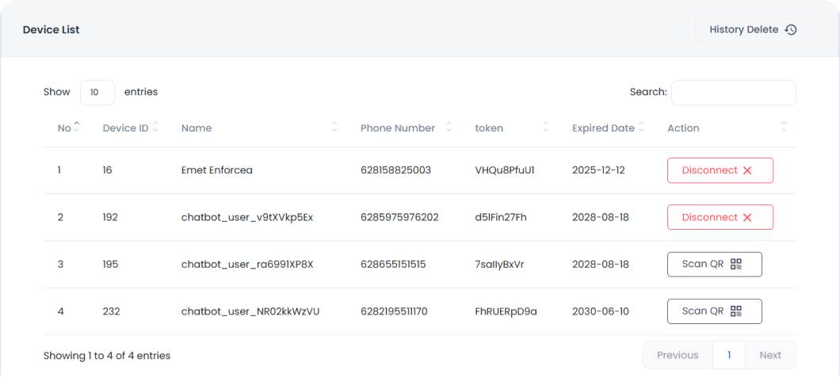The image size is (840, 389).
Task: Click the History Delete clock icon
Action: (790, 30)
